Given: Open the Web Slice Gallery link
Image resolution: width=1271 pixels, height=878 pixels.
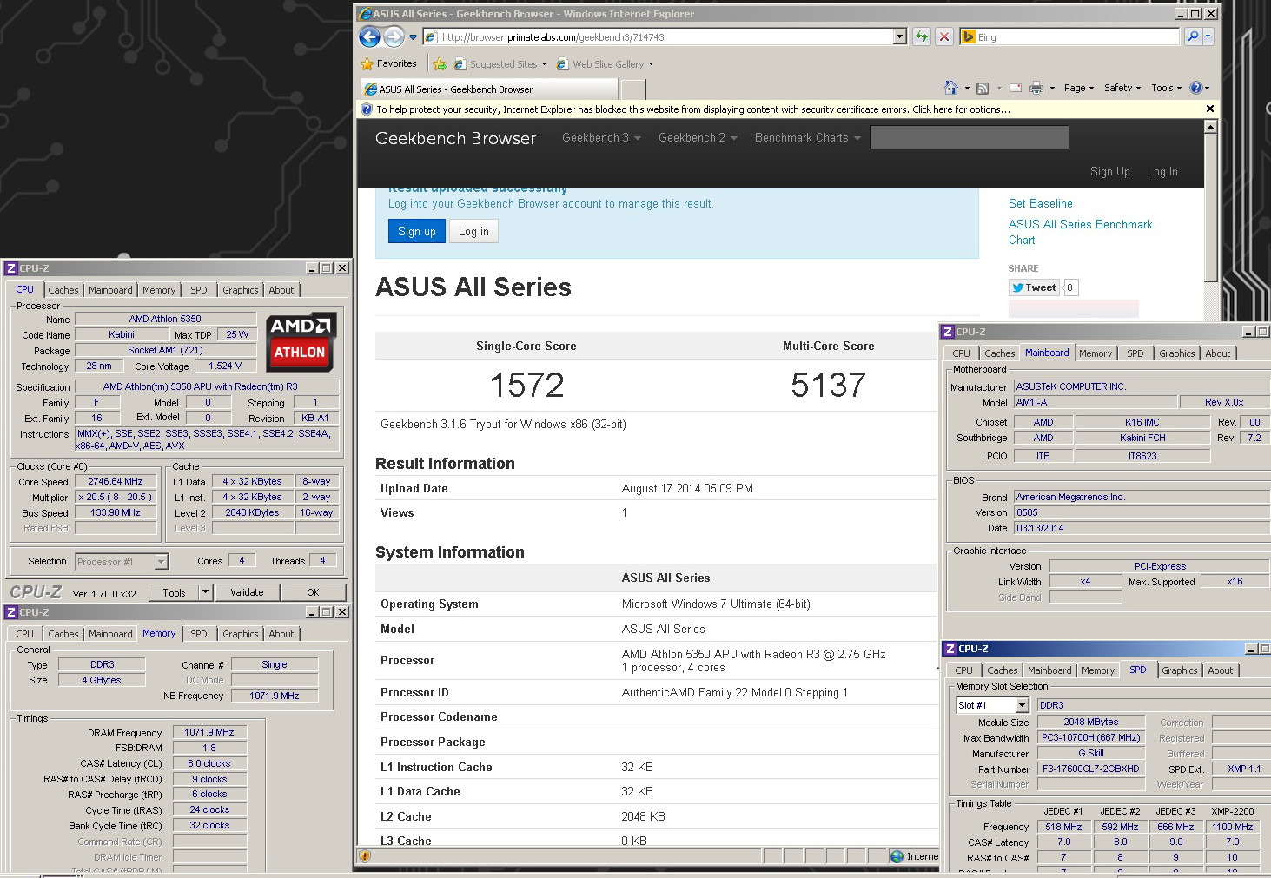Looking at the screenshot, I should click(605, 63).
